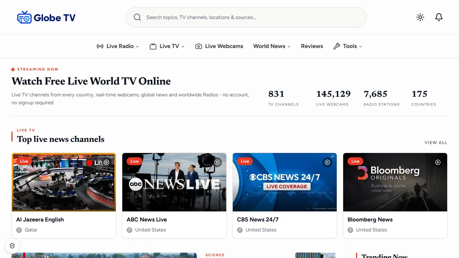Open Bloomberg News channel title
This screenshot has width=459, height=258.
tap(370, 219)
